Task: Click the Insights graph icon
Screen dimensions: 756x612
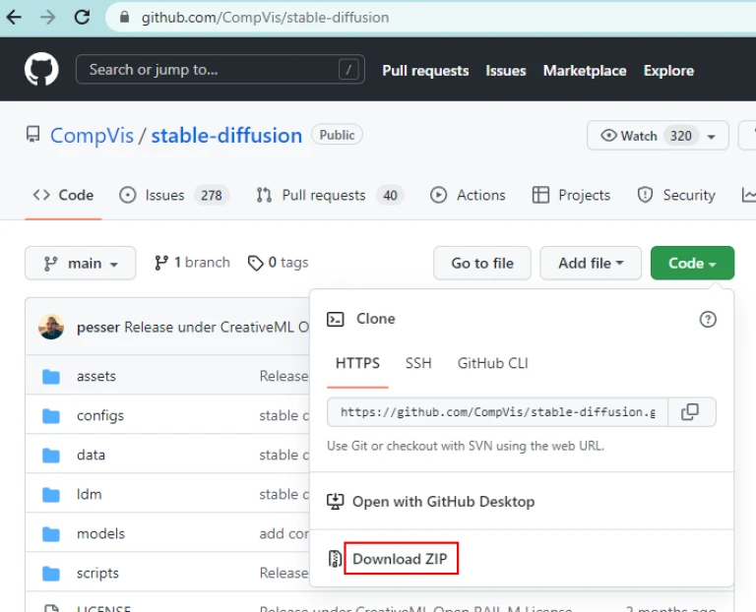Action: click(x=748, y=195)
